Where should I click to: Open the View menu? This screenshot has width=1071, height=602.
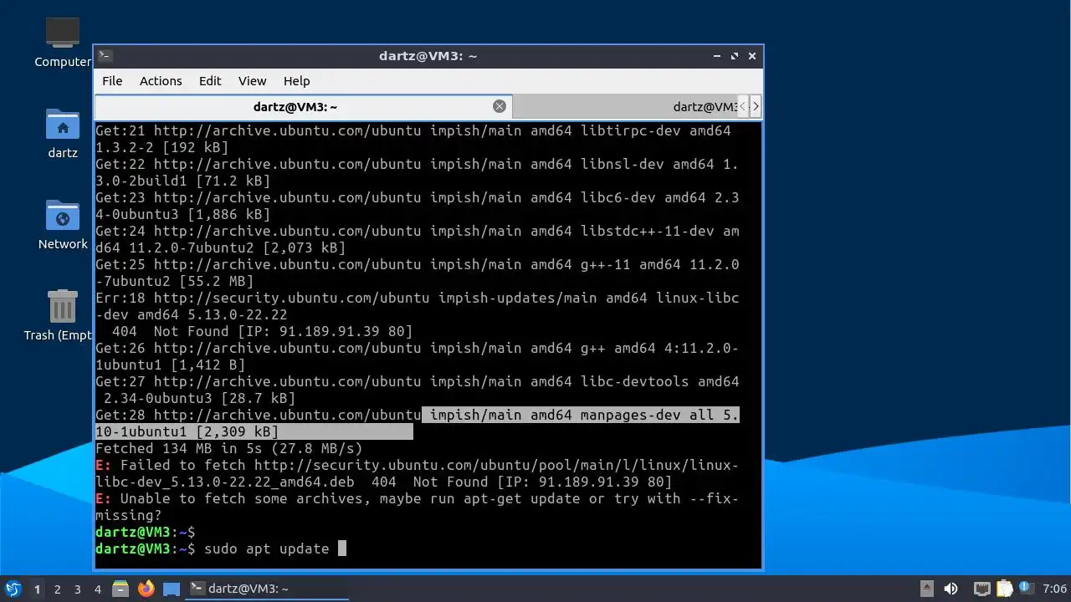tap(252, 81)
